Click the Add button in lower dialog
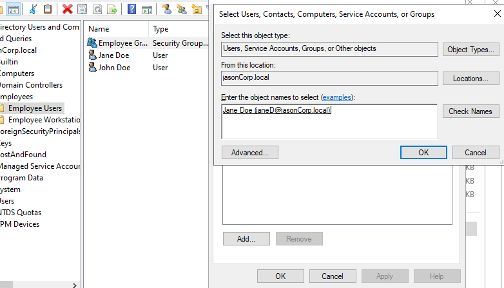 [246, 238]
